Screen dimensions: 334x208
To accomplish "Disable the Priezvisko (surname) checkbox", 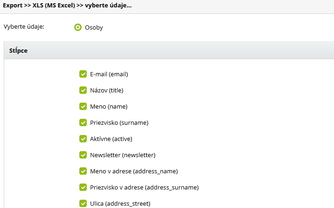I will (x=83, y=122).
